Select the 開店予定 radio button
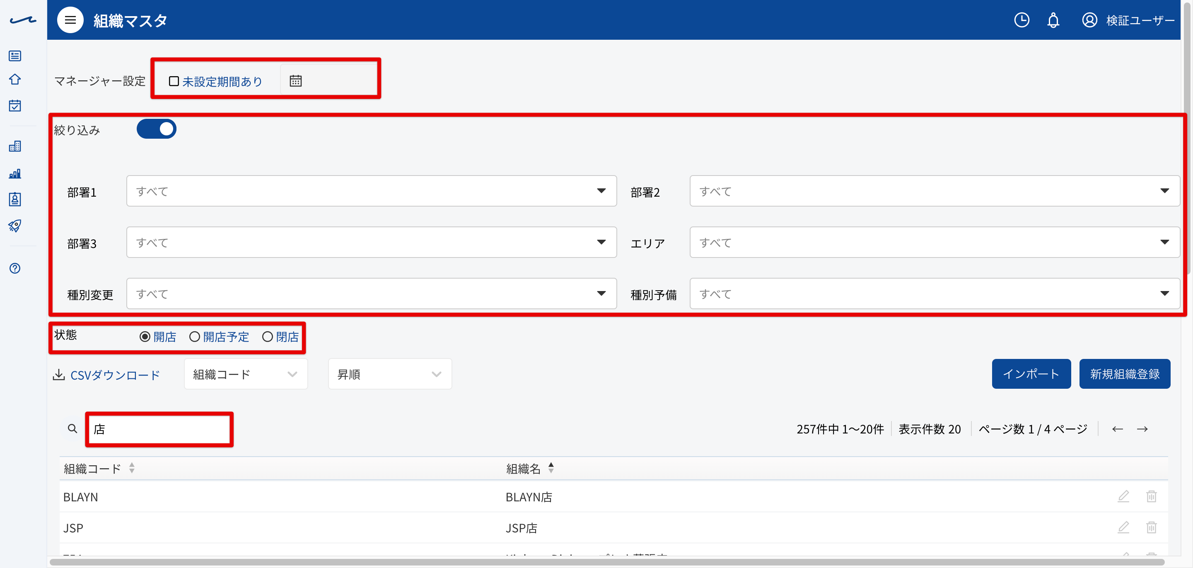 tap(195, 337)
